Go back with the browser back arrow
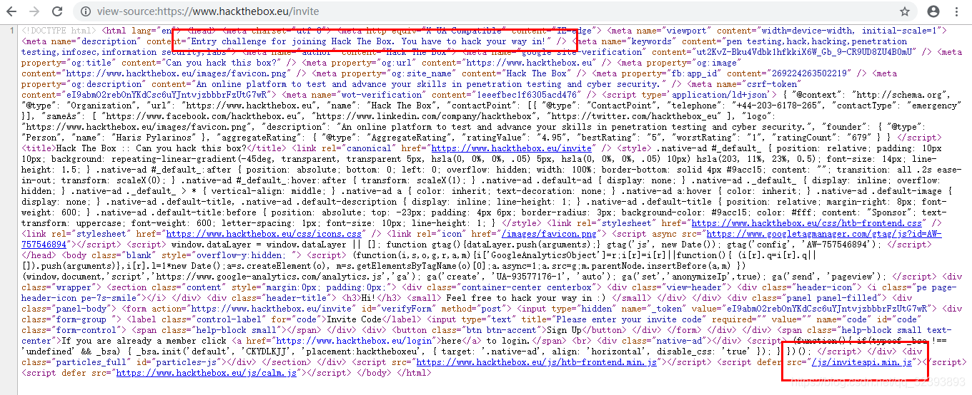 (11, 11)
